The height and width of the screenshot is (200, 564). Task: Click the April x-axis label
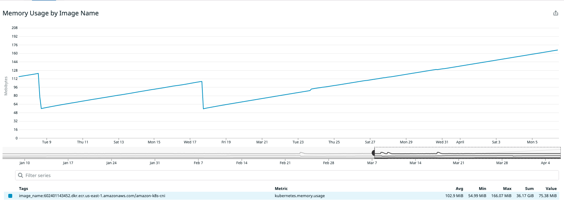point(460,142)
